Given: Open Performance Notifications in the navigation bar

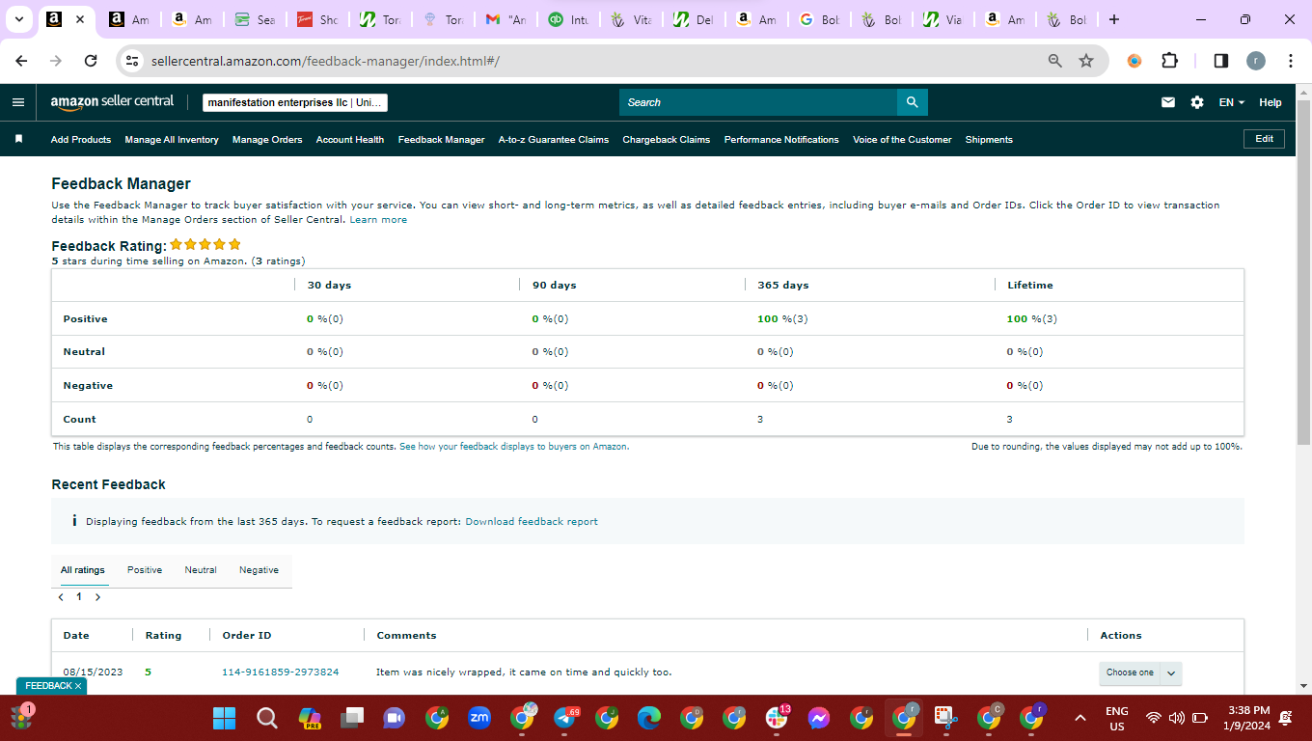Looking at the screenshot, I should (781, 140).
